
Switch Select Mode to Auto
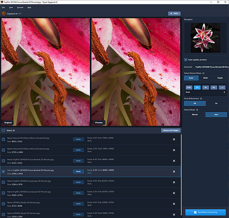pyautogui.click(x=216, y=115)
